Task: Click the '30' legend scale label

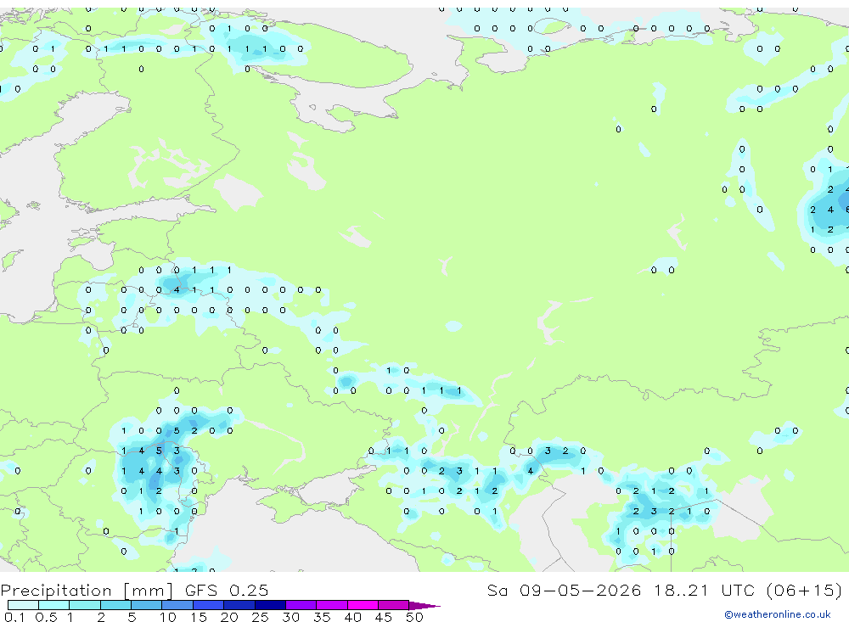Action: [290, 617]
